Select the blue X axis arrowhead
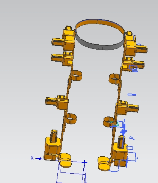Viewport: 158px width, 183px height. point(38,159)
